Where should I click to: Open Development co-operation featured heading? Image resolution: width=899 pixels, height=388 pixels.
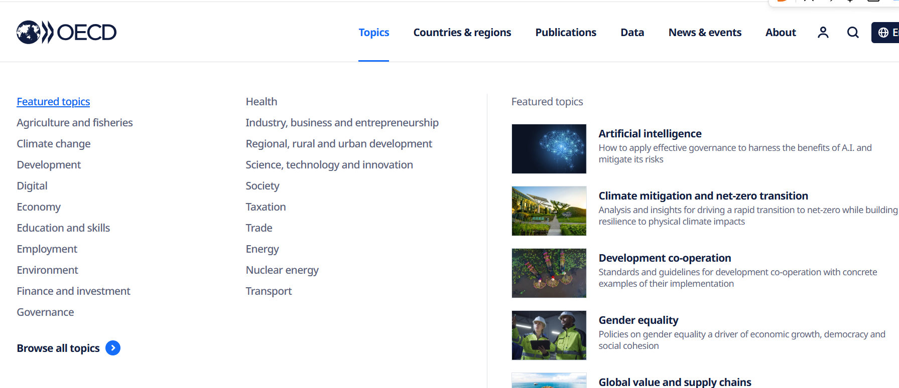tap(665, 258)
